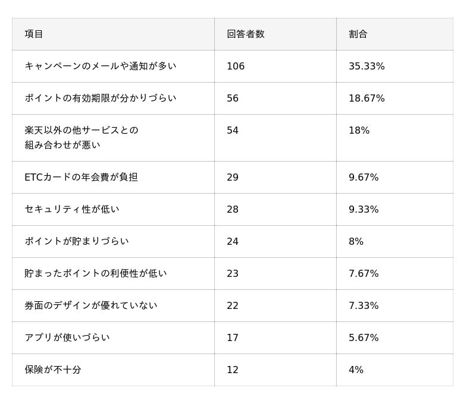
Task: Select the キャンペーンのメールや通知が多い cell
Action: pyautogui.click(x=101, y=67)
